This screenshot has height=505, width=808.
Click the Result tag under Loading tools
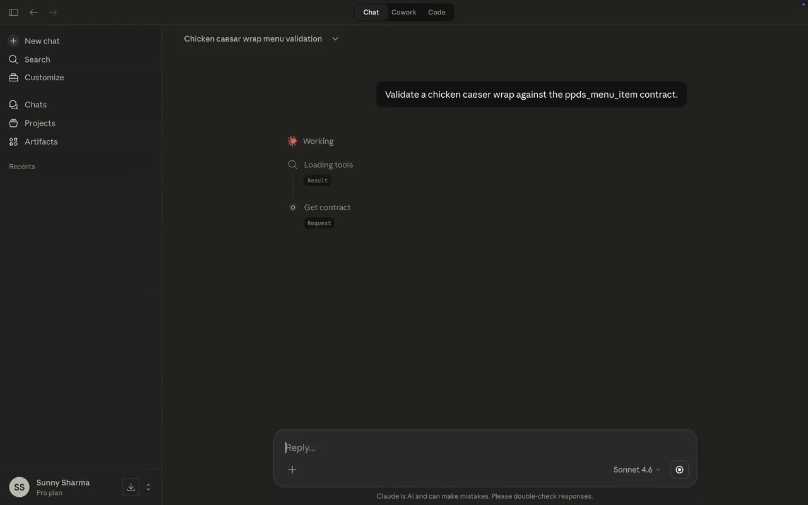pos(318,181)
